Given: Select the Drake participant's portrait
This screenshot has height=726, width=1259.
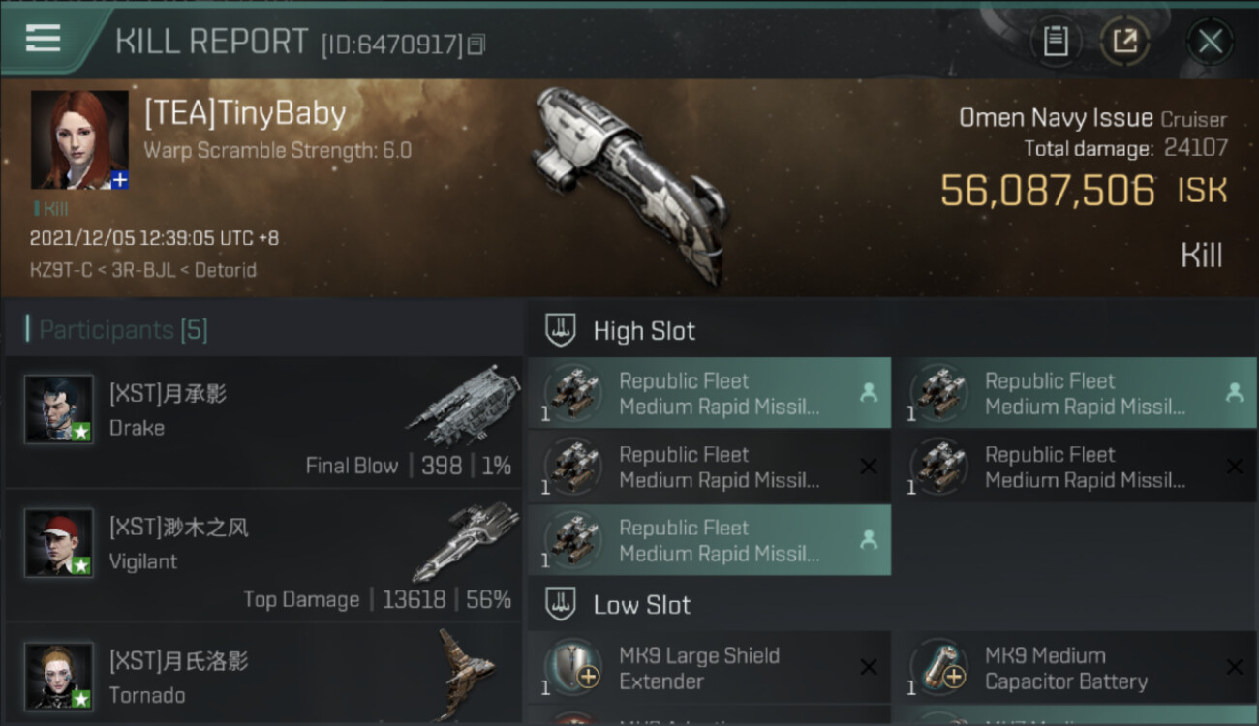Looking at the screenshot, I should (60, 409).
